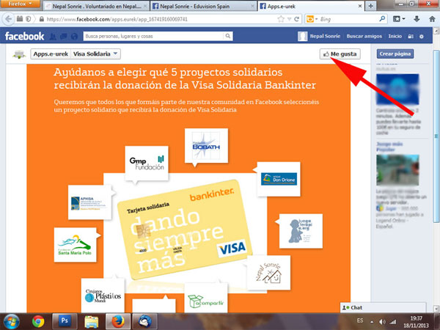440x330 pixels.
Task: Open Facebook notifications globe icon
Action: tap(74, 36)
